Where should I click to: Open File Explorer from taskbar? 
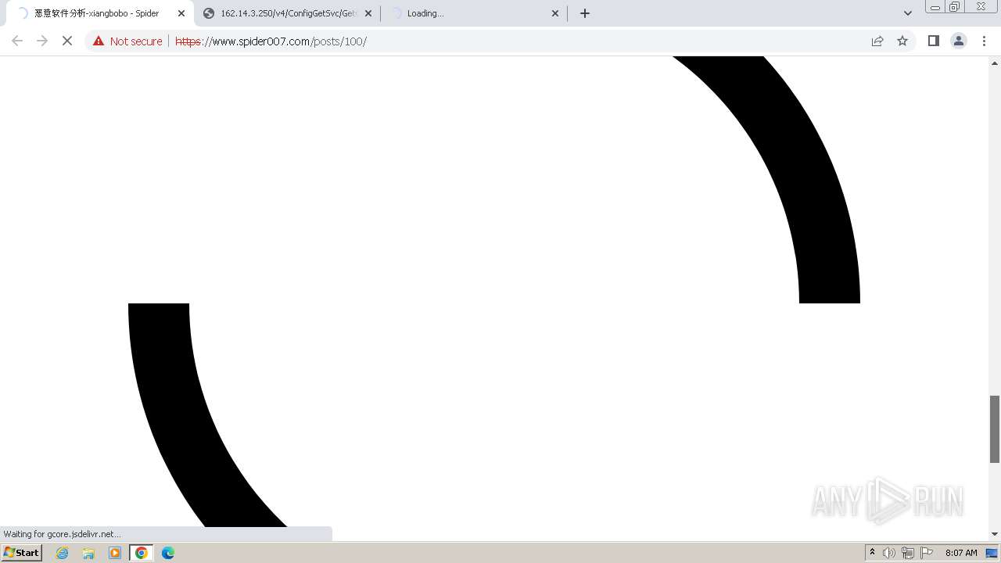pos(88,553)
